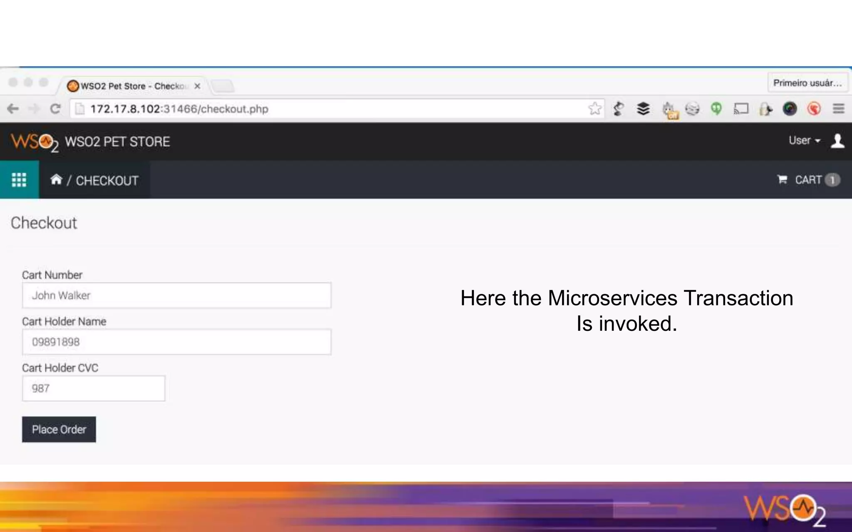852x532 pixels.
Task: Click the cart item count badge
Action: click(832, 180)
